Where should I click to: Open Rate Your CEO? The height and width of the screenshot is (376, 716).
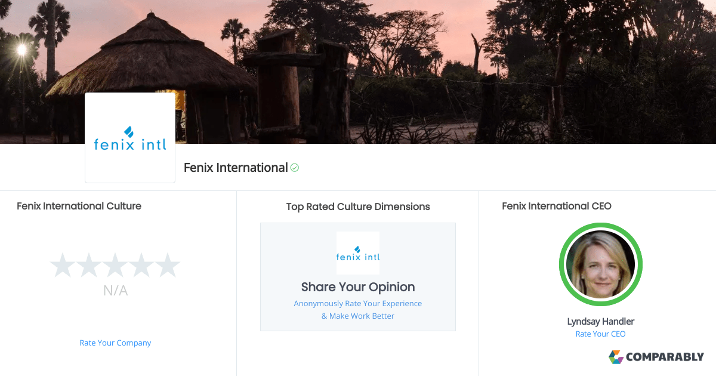[x=600, y=334]
